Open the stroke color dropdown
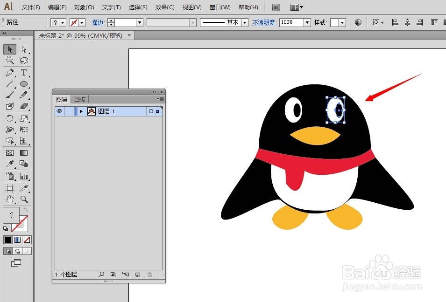Viewport: 446px width, 302px height. click(82, 22)
